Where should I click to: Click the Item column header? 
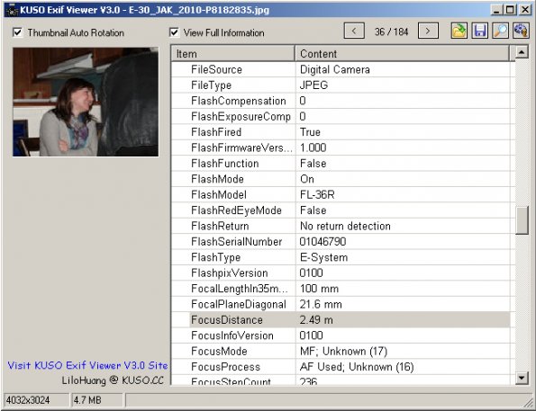(232, 54)
